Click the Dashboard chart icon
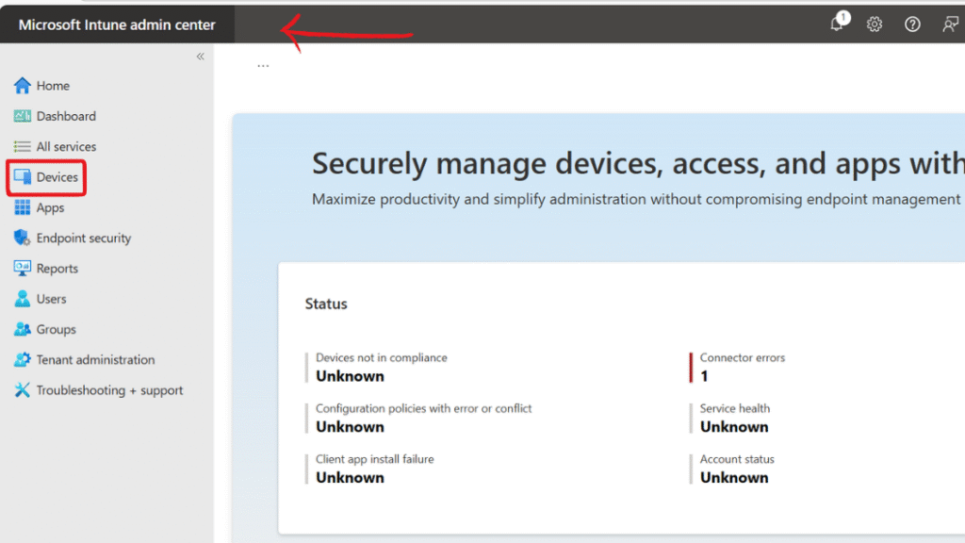 click(x=23, y=116)
